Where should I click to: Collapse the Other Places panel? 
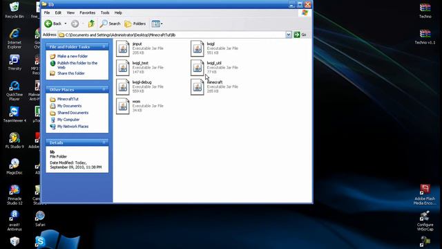pos(104,89)
